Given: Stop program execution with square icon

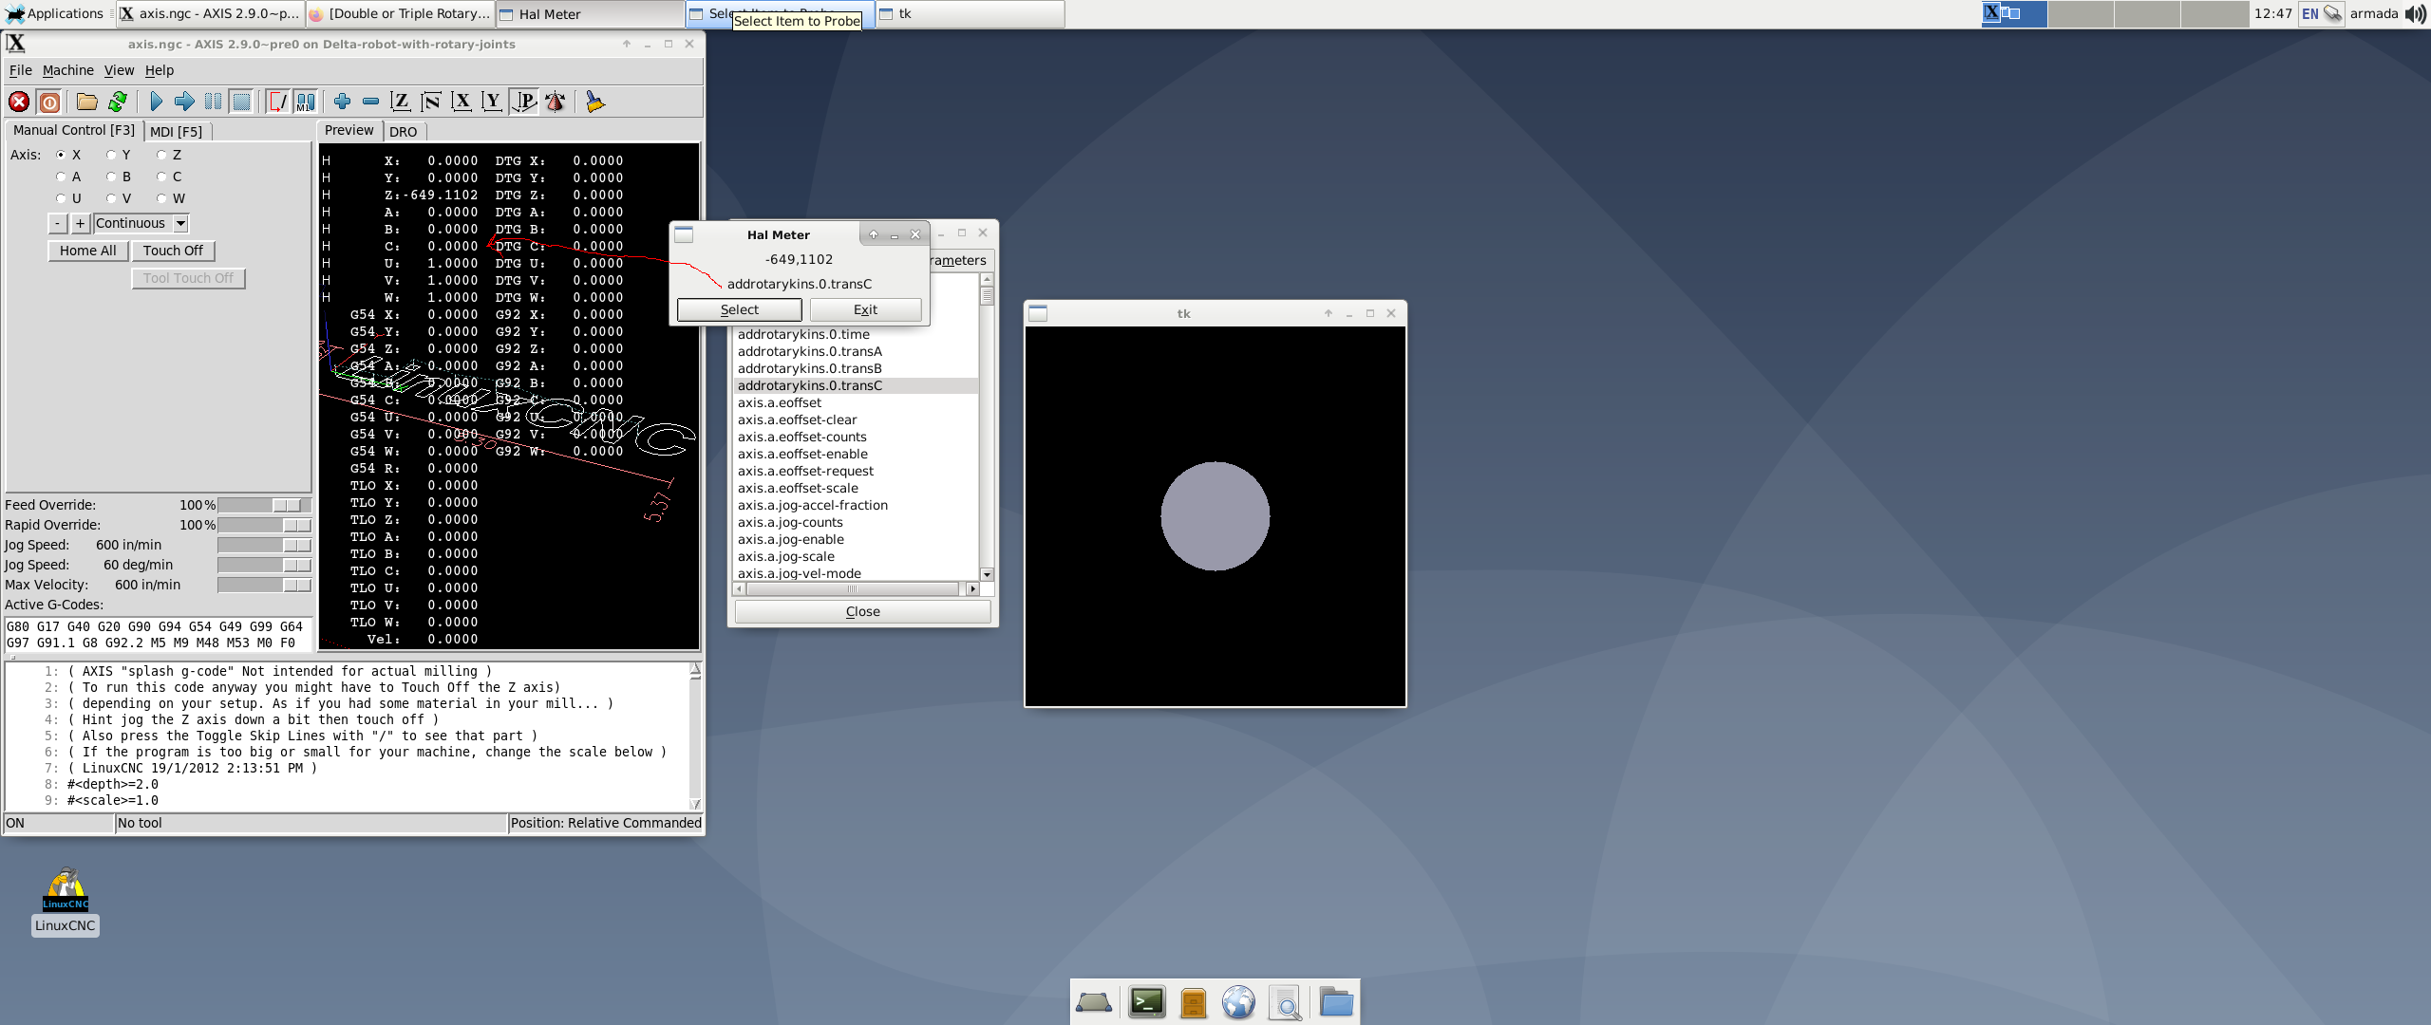Looking at the screenshot, I should 242,102.
